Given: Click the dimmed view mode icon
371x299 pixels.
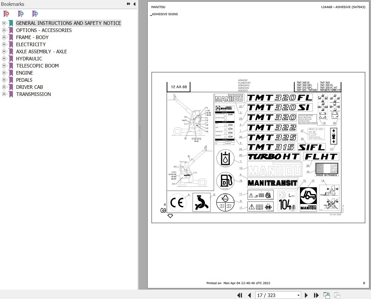Looking at the screenshot, I should [337, 295].
